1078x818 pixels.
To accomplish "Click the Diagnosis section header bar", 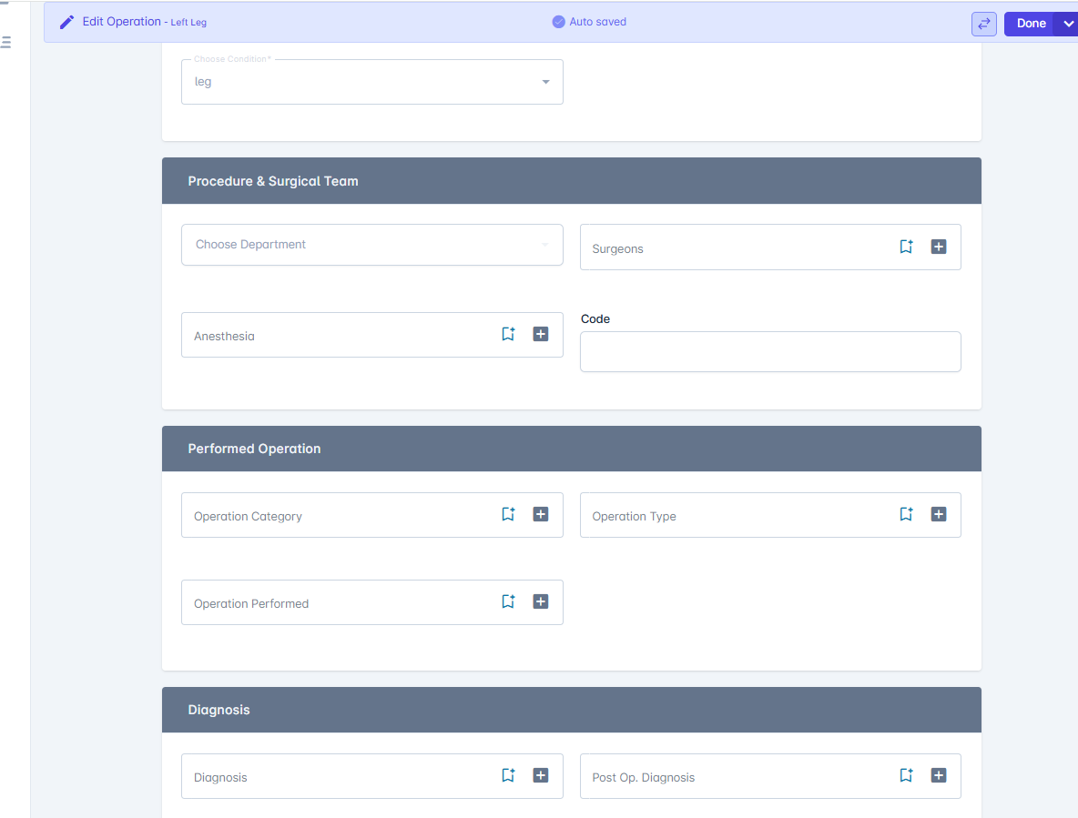I will point(571,710).
